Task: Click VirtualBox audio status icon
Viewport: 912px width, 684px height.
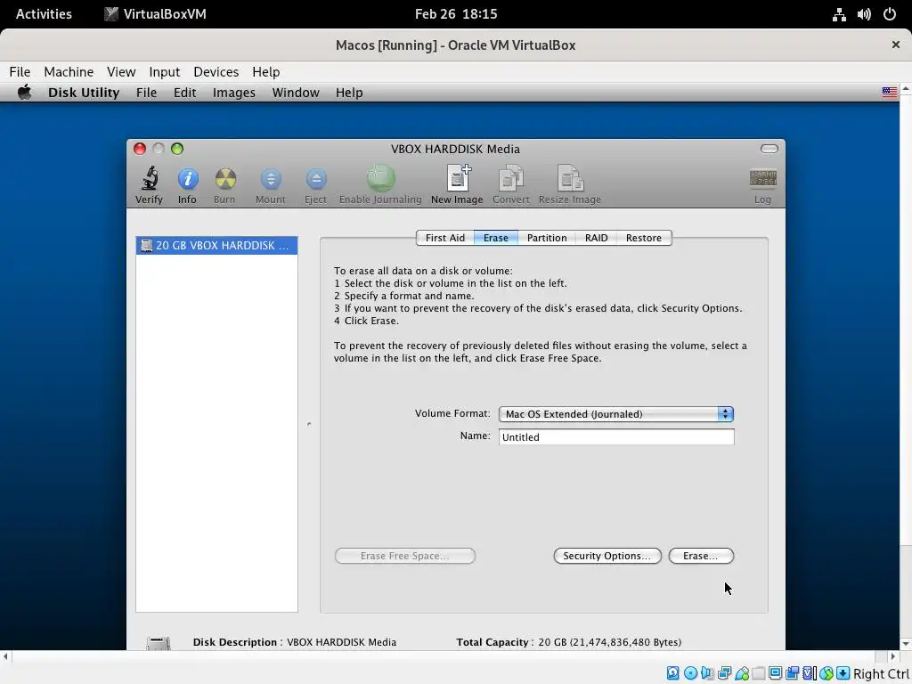Action: click(x=707, y=673)
